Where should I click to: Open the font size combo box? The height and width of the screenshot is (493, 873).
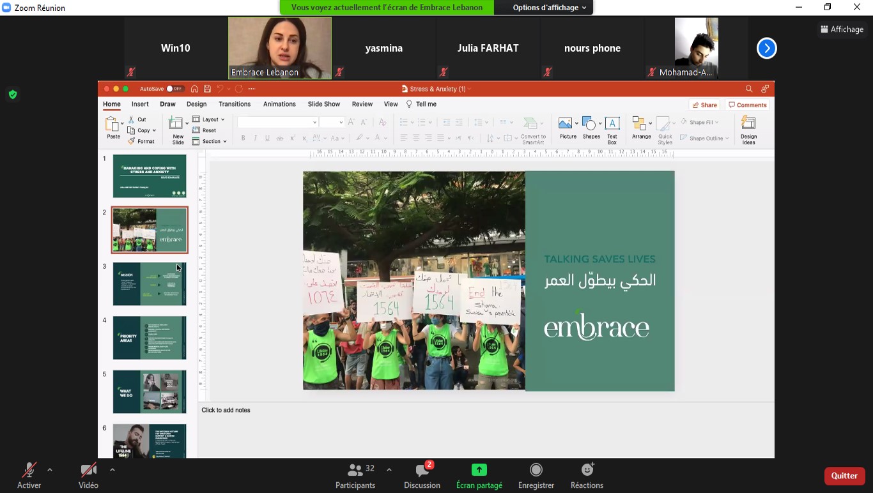click(332, 122)
